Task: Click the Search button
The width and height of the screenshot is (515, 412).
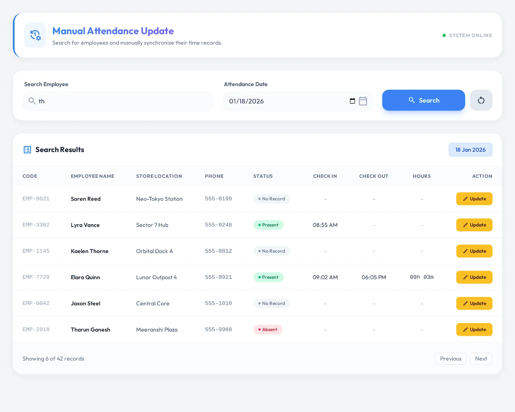Action: (424, 100)
